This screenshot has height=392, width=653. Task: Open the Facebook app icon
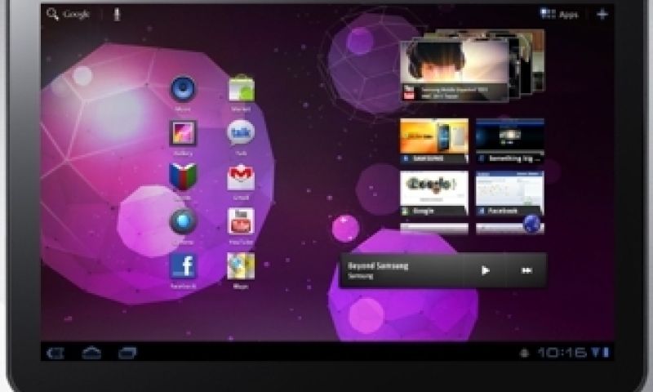(183, 265)
